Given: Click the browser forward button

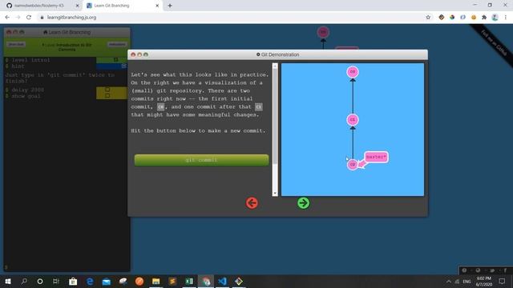Looking at the screenshot, I should pyautogui.click(x=18, y=18).
